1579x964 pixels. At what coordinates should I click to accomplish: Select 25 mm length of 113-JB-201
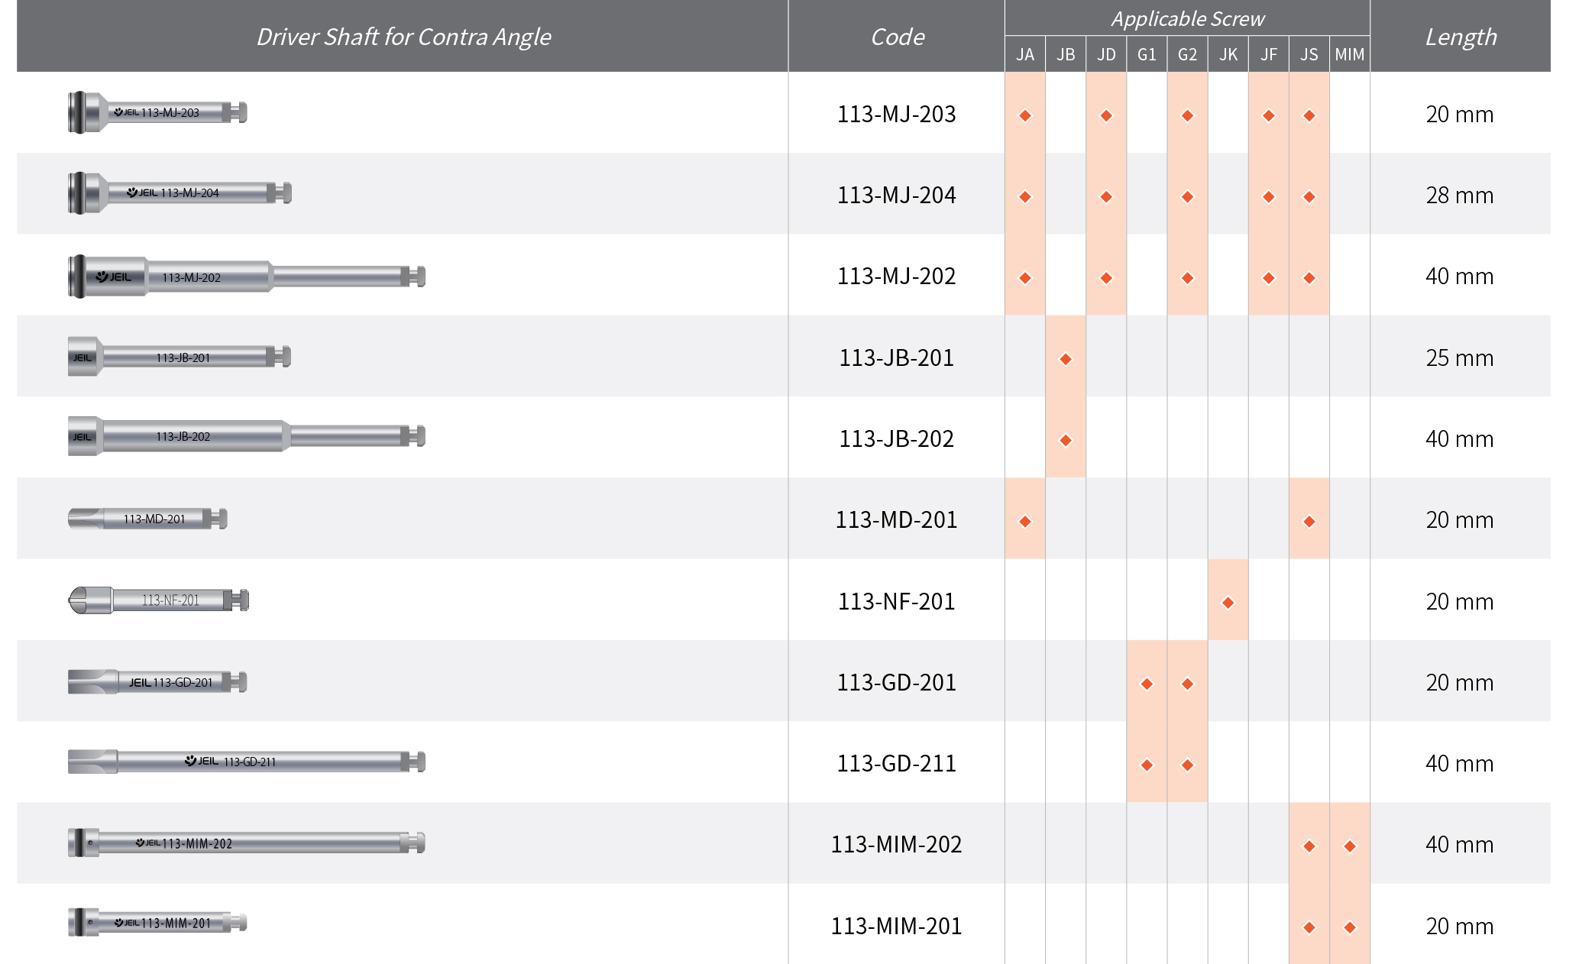pos(1459,358)
